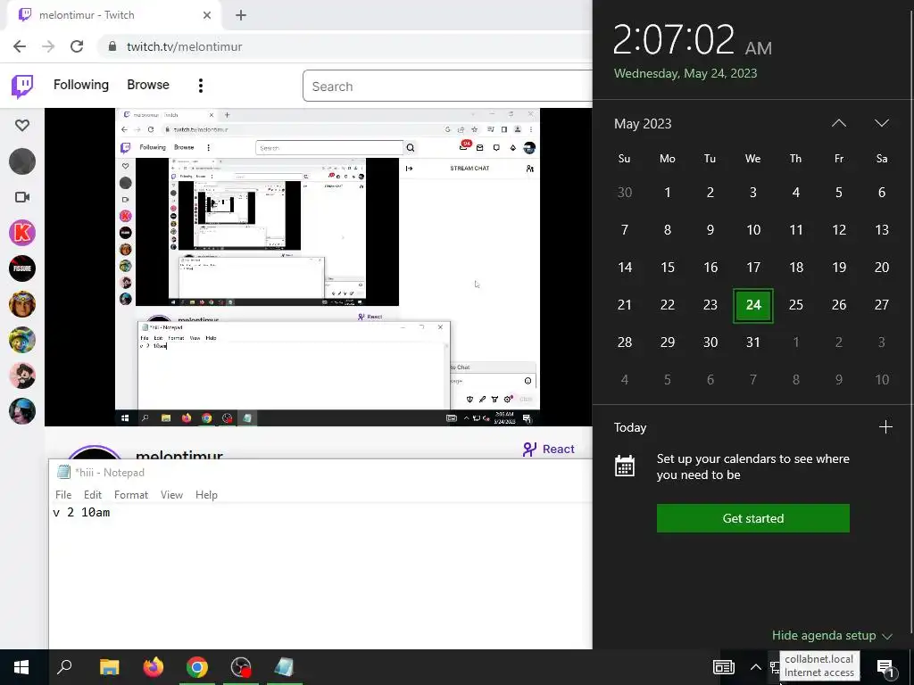Open the FISSURE channel avatar
Viewport: 914px width, 685px height.
click(22, 268)
